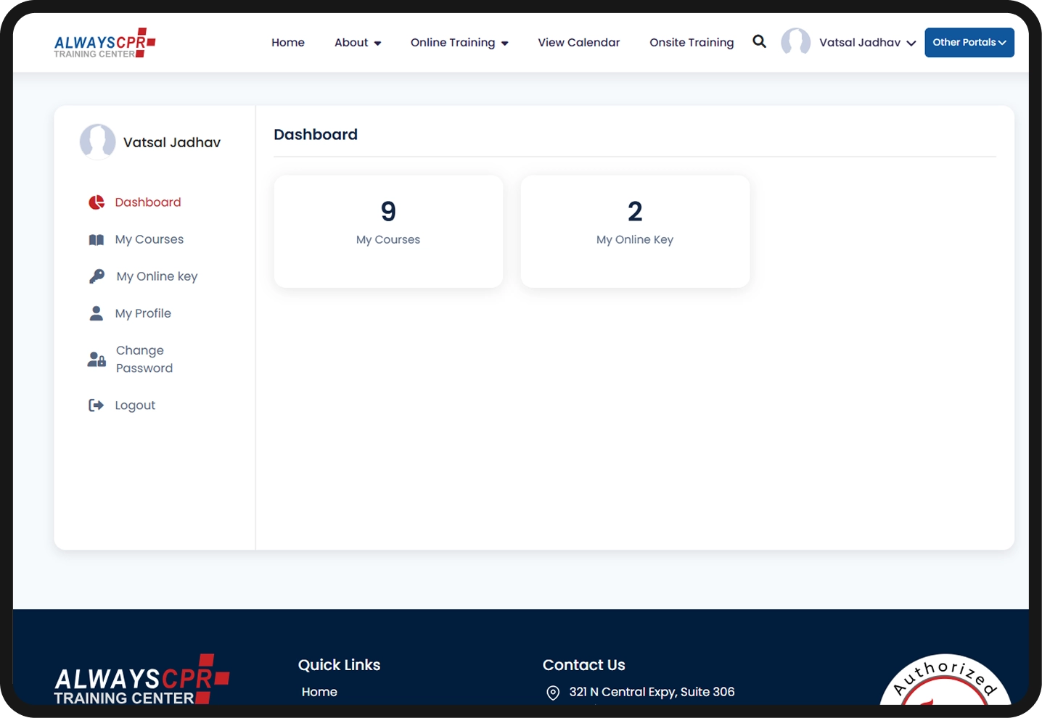The image size is (1042, 718).
Task: Click the location pin icon in footer
Action: tap(553, 693)
